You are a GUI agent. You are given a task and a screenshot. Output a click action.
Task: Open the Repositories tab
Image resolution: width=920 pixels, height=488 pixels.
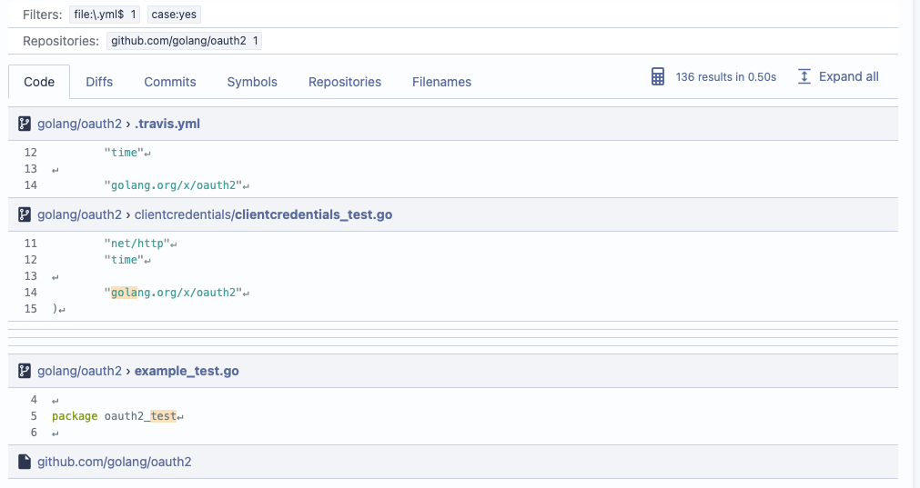(345, 82)
